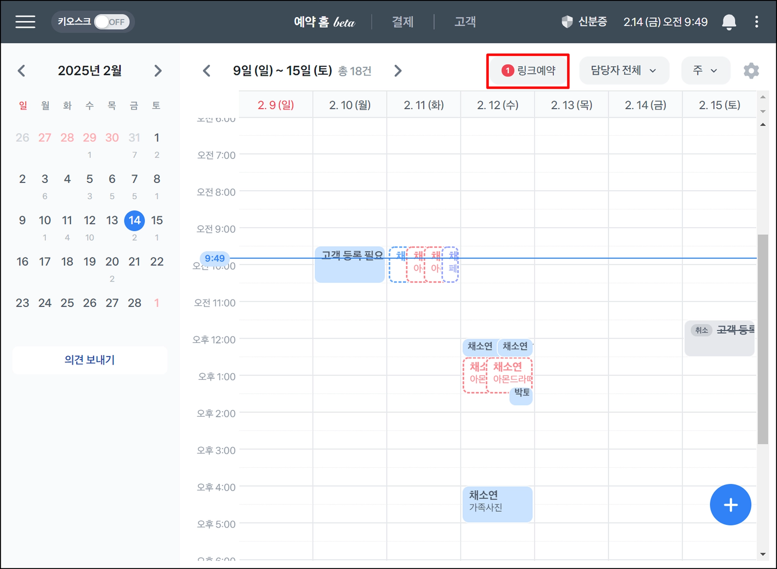Open the 주 view dropdown
This screenshot has width=777, height=569.
point(705,70)
